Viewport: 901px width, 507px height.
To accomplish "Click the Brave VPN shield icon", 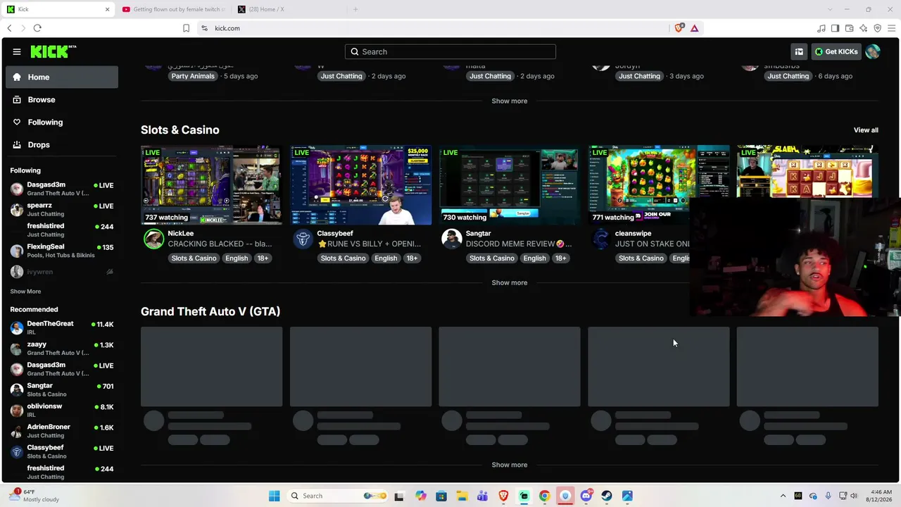I will click(x=878, y=28).
